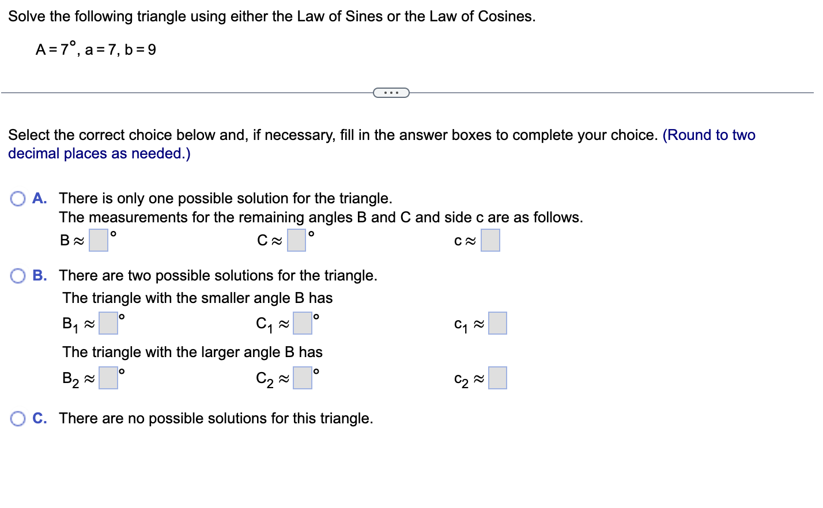Click 'There is only one possible solution' text
Image resolution: width=823 pixels, height=508 pixels.
[x=225, y=198]
